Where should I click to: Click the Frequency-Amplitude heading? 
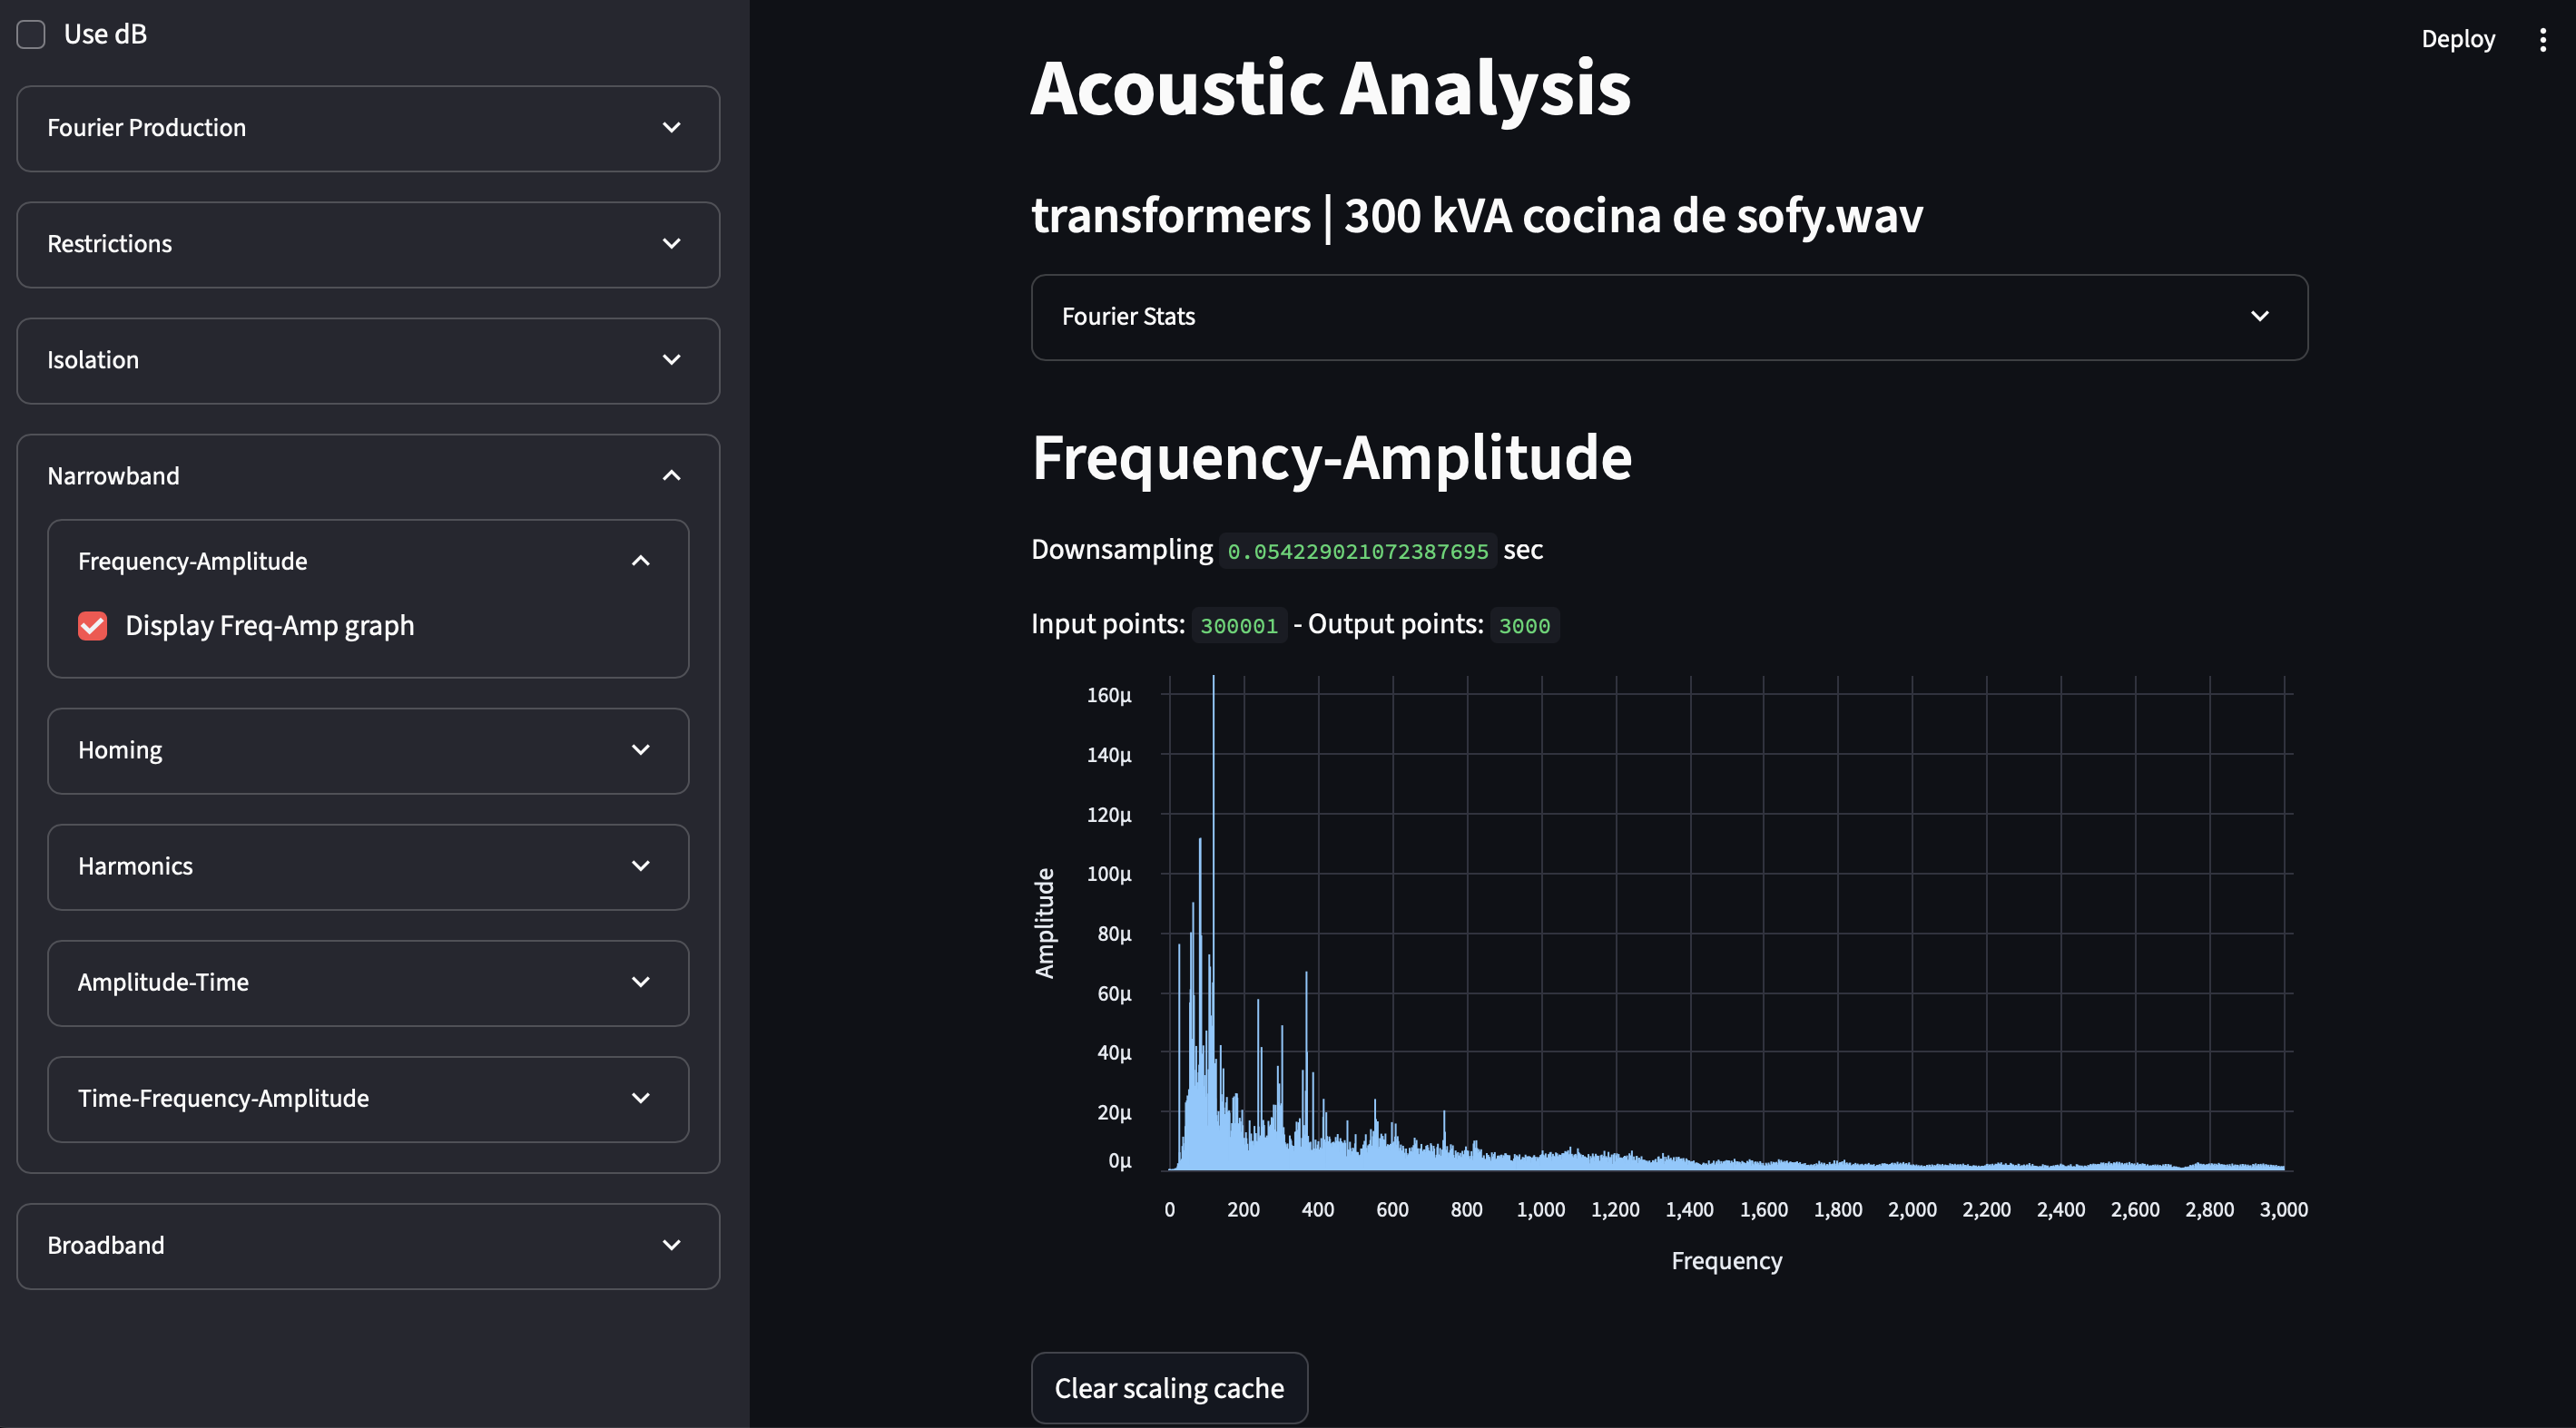1331,457
